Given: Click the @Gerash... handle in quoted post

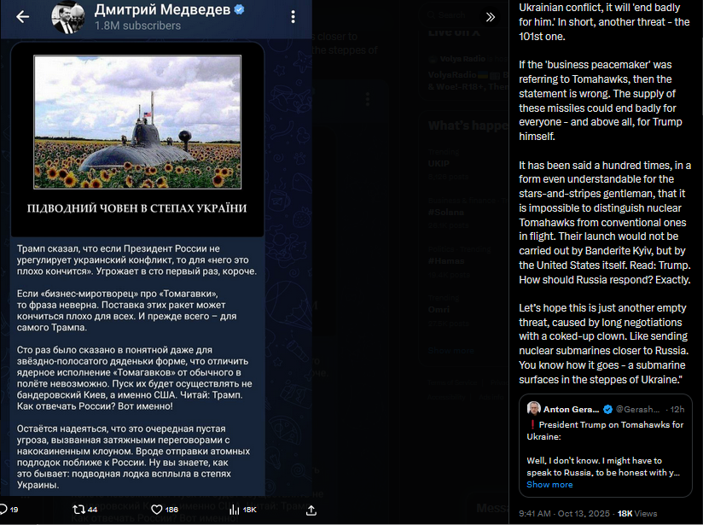Looking at the screenshot, I should [637, 409].
